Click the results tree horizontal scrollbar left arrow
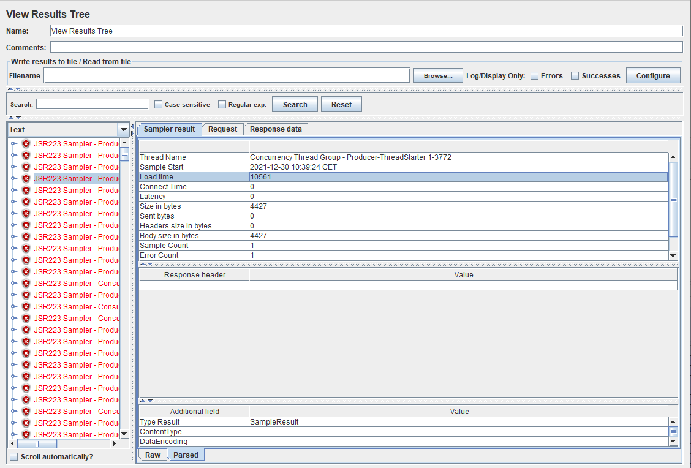The image size is (691, 468). click(12, 443)
